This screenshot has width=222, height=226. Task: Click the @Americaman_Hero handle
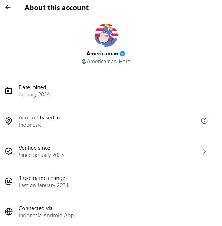106,62
